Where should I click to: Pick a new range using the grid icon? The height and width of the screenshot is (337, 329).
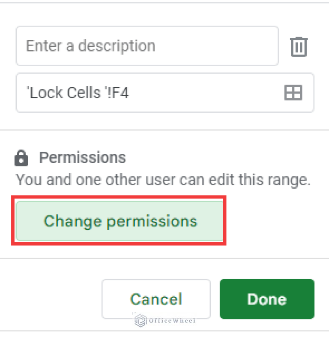[x=293, y=93]
